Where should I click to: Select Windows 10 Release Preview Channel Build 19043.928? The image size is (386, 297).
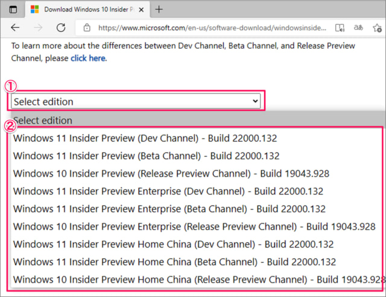pos(197,174)
